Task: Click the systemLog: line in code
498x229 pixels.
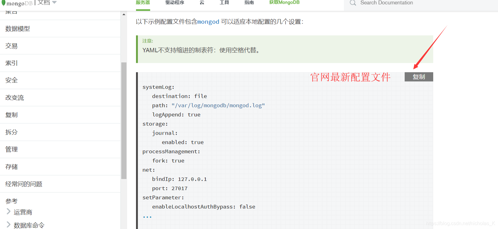Action: (158, 87)
